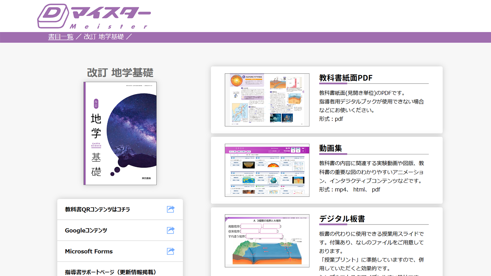Click the デジタル板書 plate boundary thumbnail
This screenshot has height=276, width=491.
point(267,241)
